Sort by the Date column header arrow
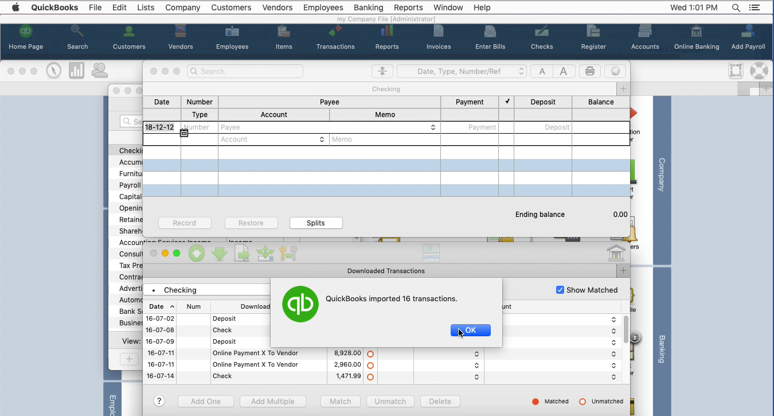The image size is (774, 416). 172,307
